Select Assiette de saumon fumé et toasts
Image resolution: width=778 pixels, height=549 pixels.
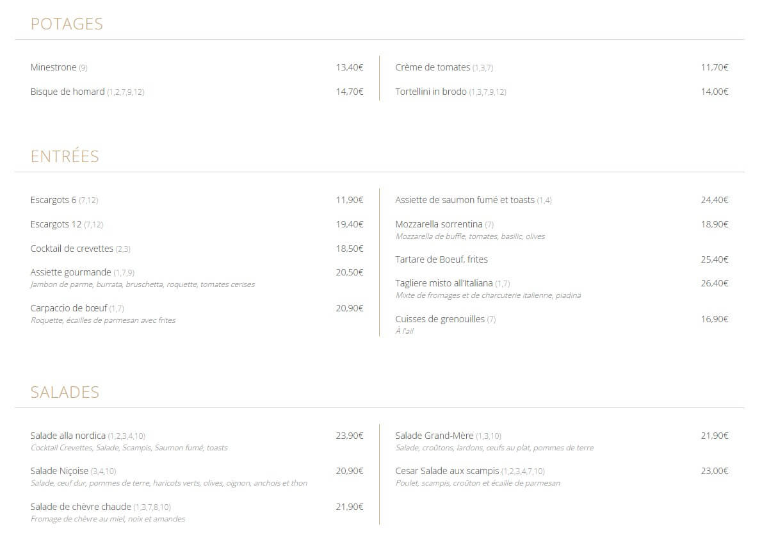tap(465, 200)
